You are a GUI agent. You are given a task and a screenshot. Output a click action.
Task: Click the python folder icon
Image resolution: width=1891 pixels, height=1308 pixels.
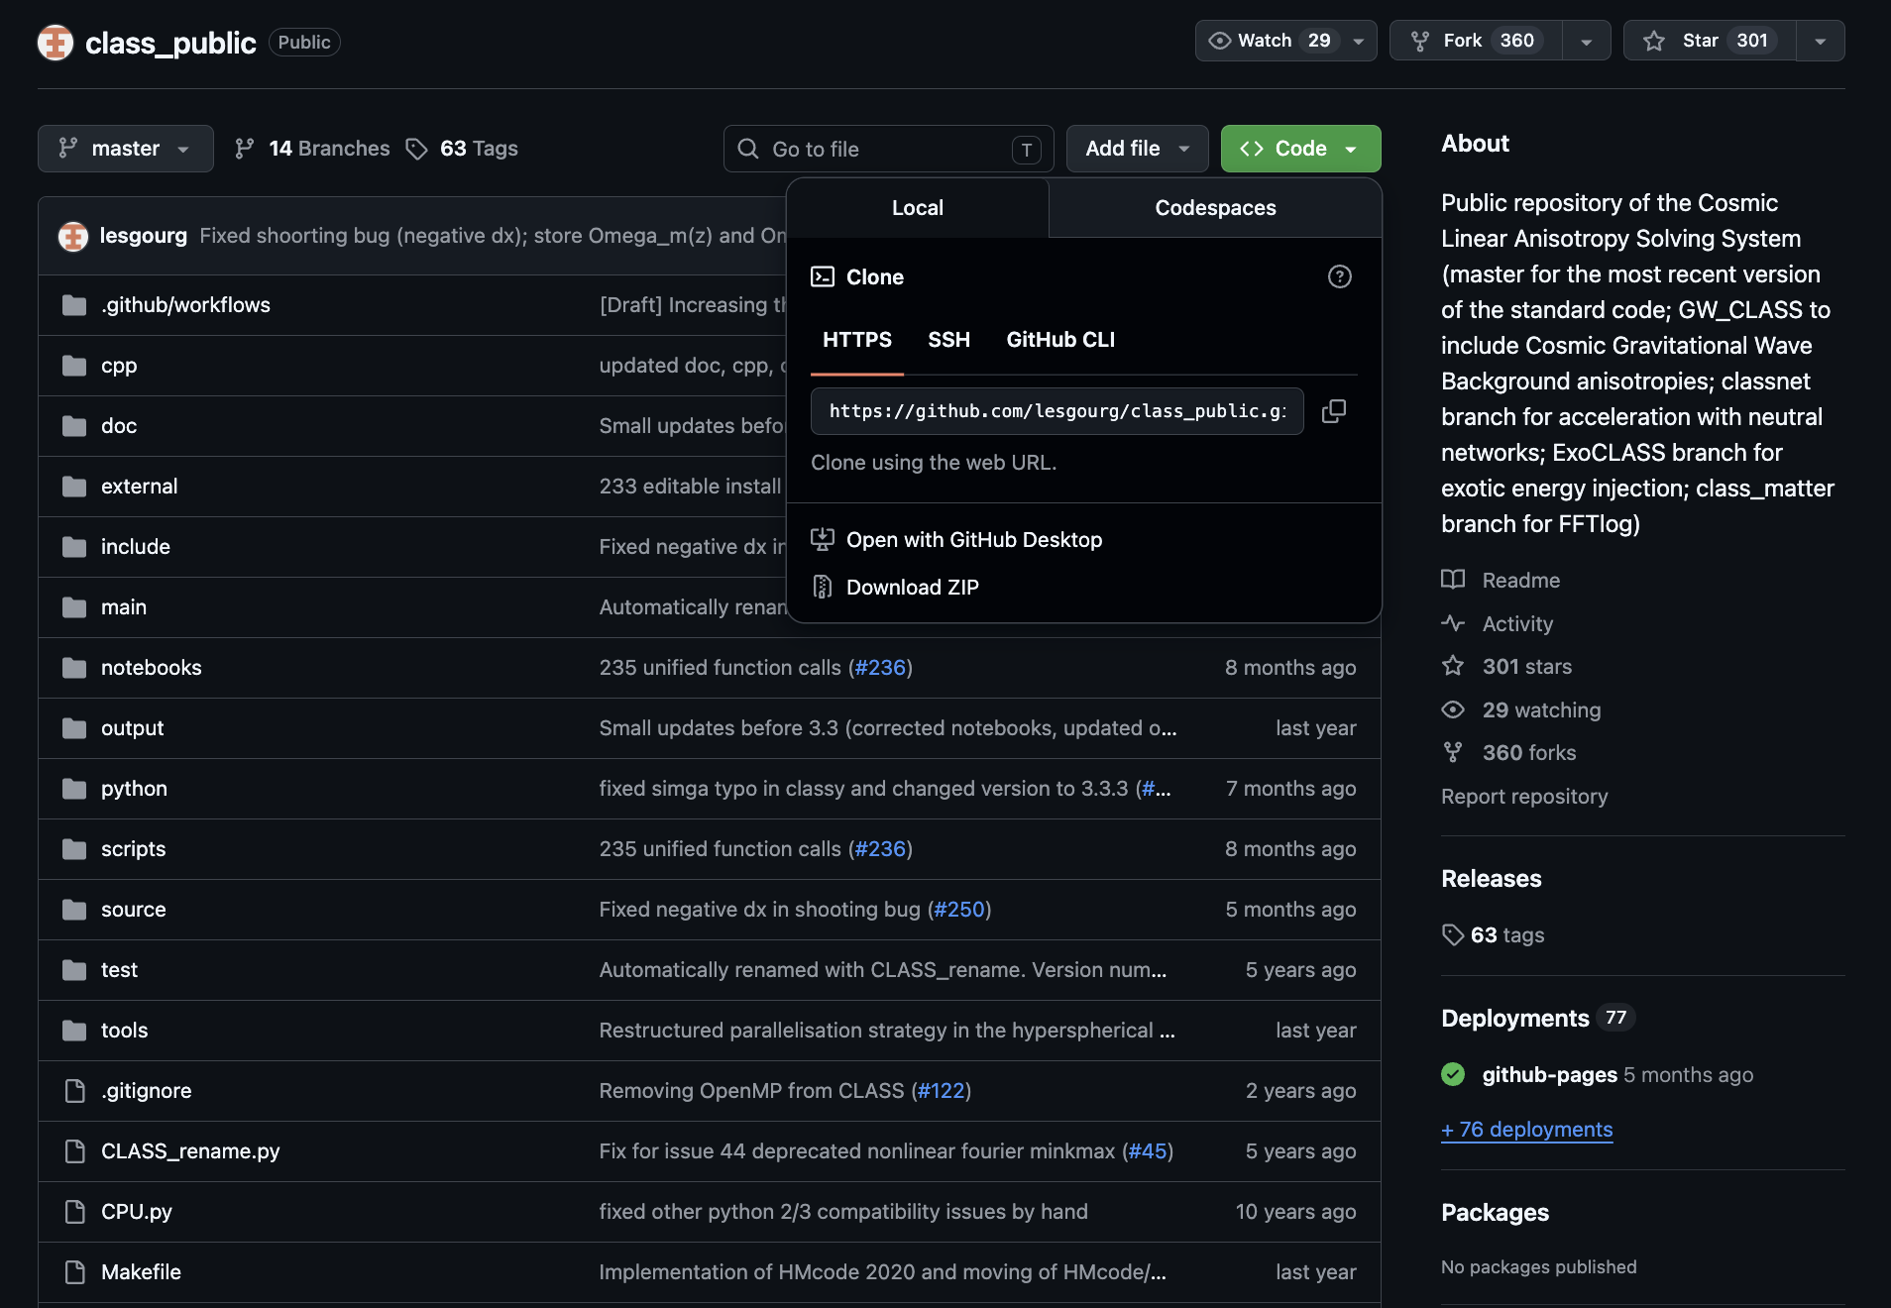coord(74,789)
